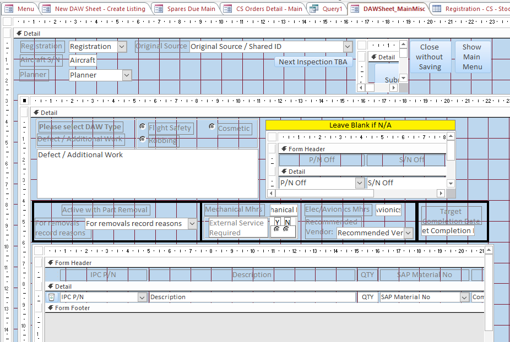The width and height of the screenshot is (510, 342).
Task: Switch to the Spares Due Main tab
Action: 186,9
